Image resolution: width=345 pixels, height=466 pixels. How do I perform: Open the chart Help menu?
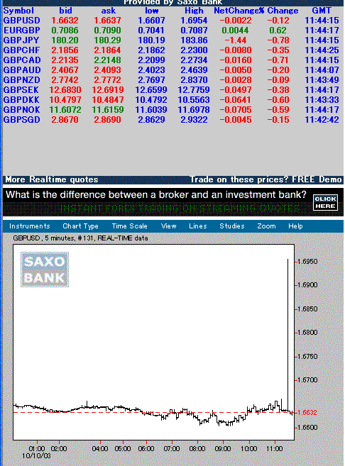coord(295,226)
